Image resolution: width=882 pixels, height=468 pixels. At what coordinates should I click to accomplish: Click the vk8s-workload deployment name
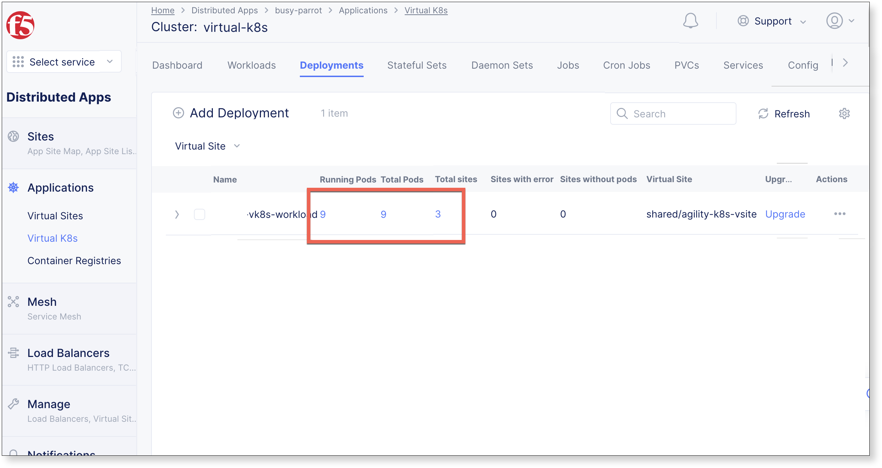(x=282, y=214)
